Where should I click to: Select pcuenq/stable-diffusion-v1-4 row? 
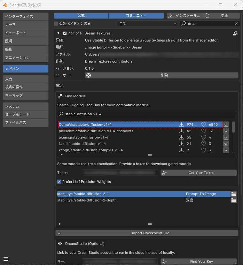pyautogui.click(x=140, y=137)
